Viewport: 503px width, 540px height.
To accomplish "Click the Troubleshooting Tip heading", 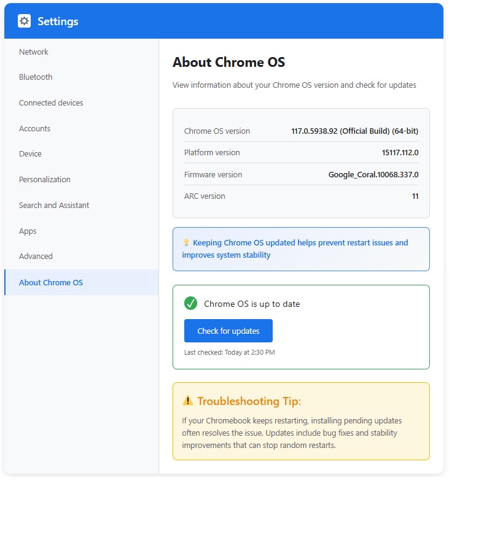I will pos(249,401).
